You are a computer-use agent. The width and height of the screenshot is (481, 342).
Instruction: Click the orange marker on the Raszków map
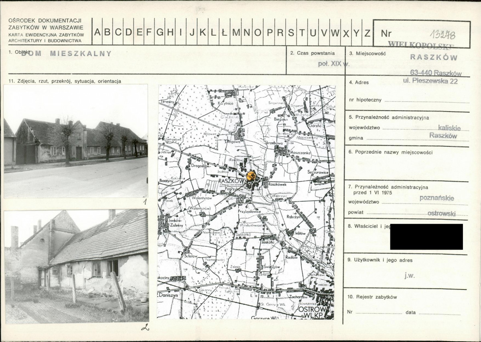click(251, 176)
